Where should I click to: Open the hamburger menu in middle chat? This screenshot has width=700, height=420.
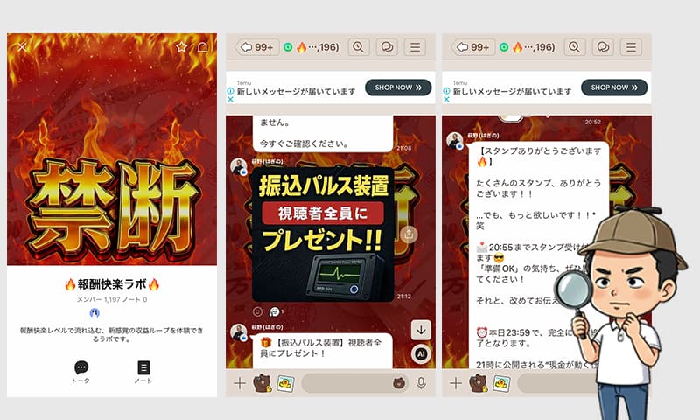(x=415, y=47)
